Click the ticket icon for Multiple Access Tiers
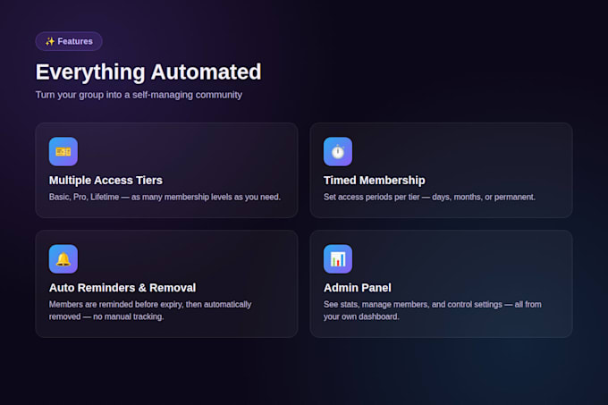 tap(63, 151)
